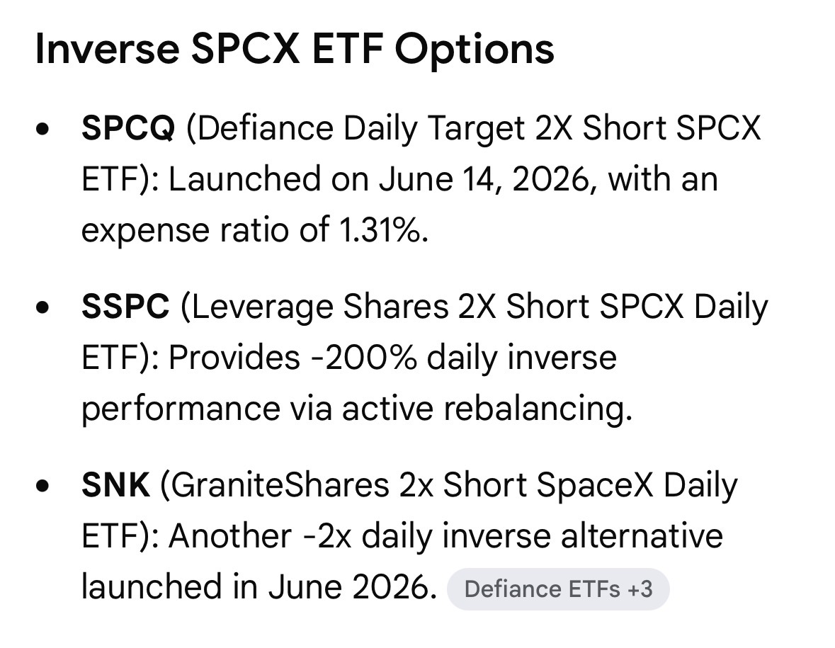Viewport: 835px width, 648px height.
Task: Click the bullet point before SSPC
Action: (42, 308)
